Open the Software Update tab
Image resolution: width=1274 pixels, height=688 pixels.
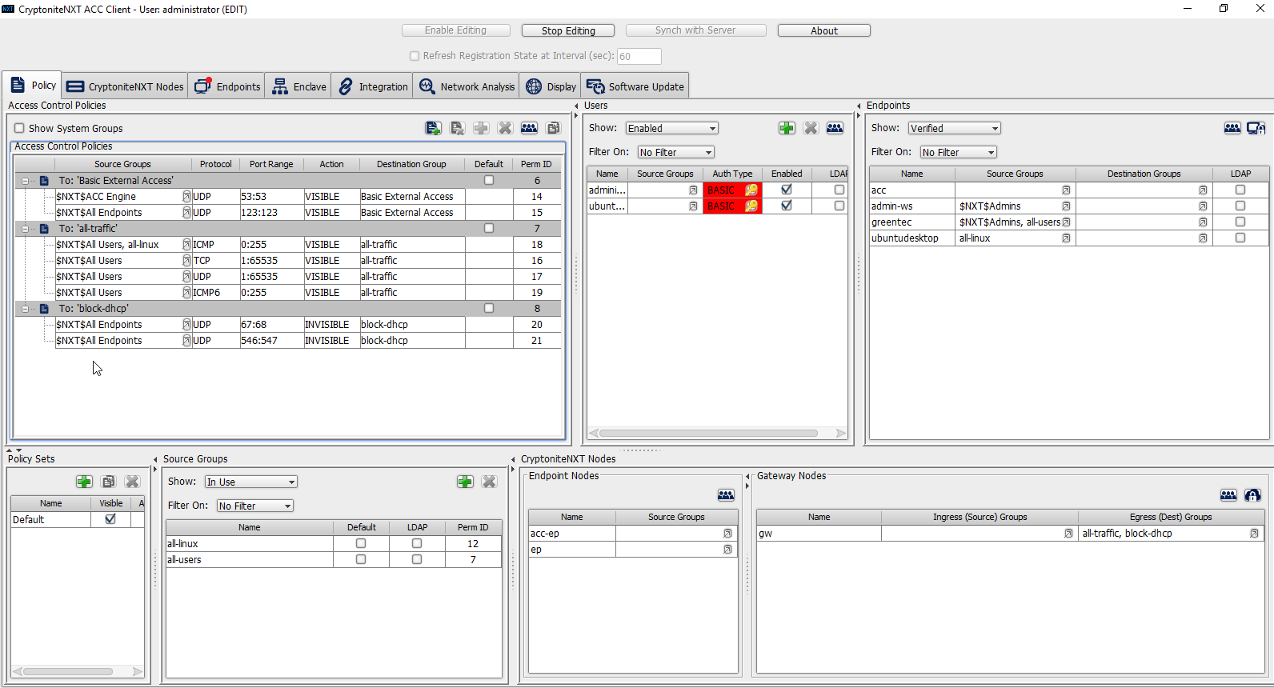[635, 86]
